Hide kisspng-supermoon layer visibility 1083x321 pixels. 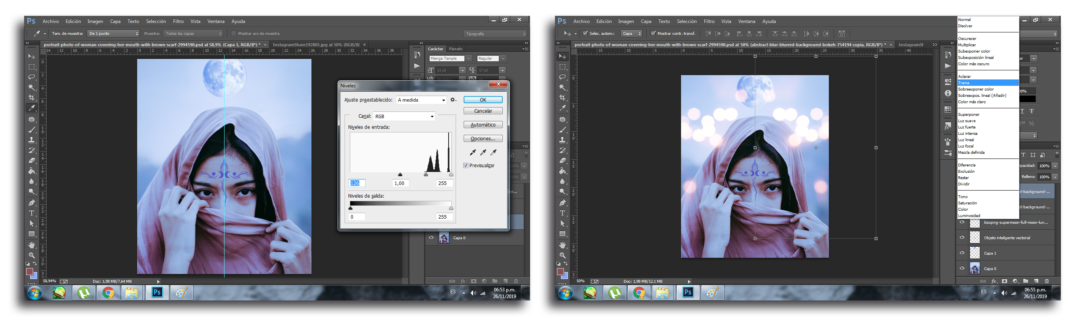[x=962, y=222]
